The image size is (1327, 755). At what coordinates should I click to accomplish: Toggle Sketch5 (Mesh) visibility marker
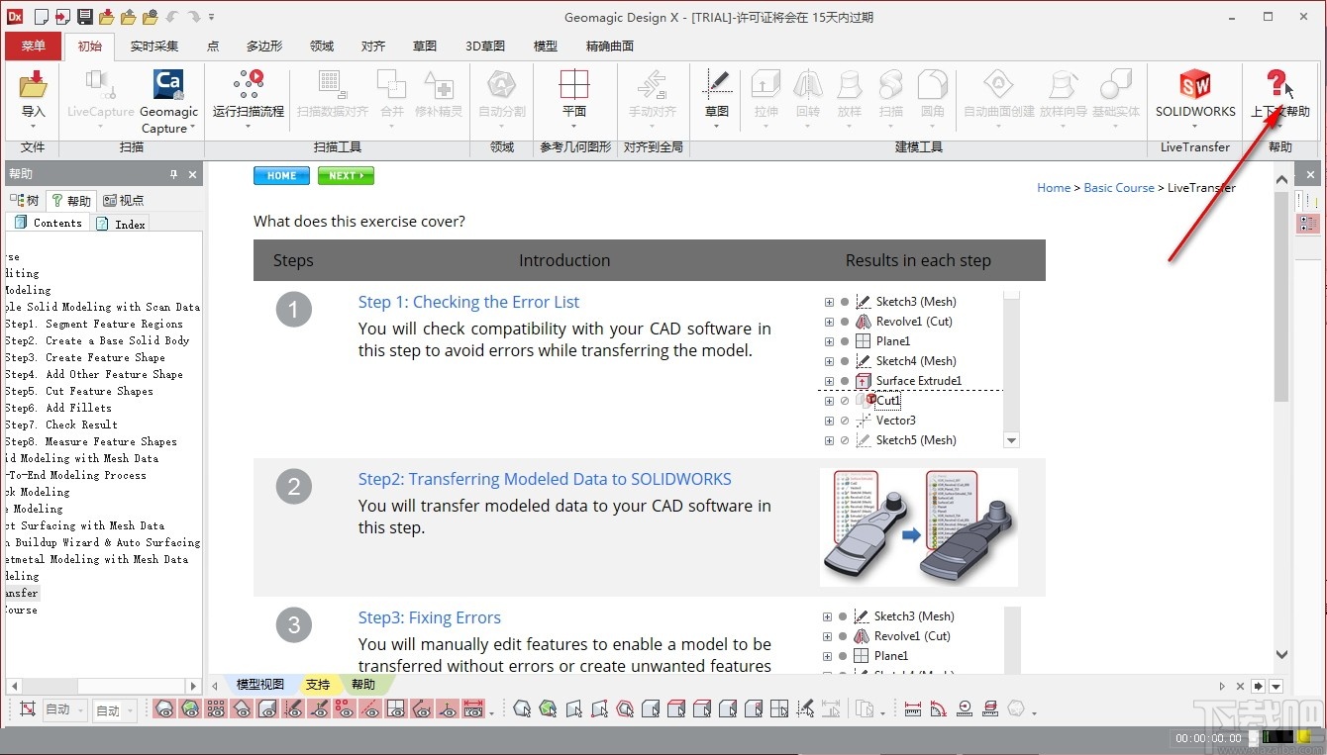[x=844, y=440]
